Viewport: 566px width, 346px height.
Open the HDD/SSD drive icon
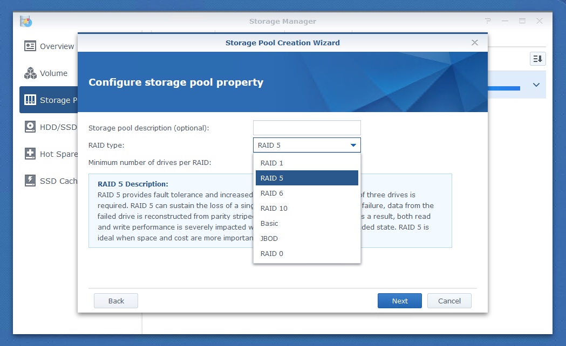tap(30, 127)
